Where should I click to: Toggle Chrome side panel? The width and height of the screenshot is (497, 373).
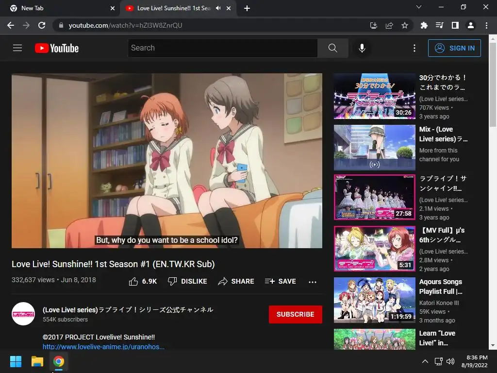(455, 25)
